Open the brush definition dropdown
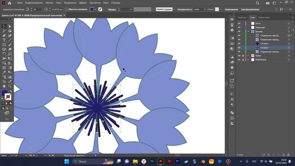 [x=174, y=9]
